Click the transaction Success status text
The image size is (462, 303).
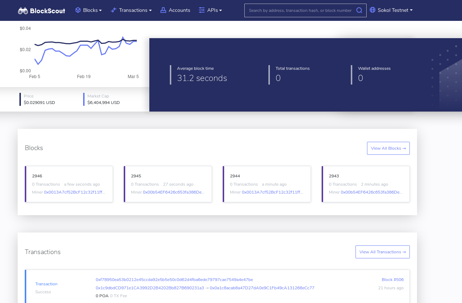[43, 292]
